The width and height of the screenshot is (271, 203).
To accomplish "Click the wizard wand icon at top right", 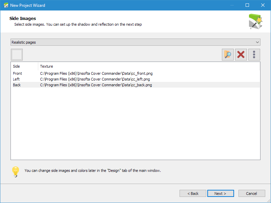I will [x=255, y=21].
